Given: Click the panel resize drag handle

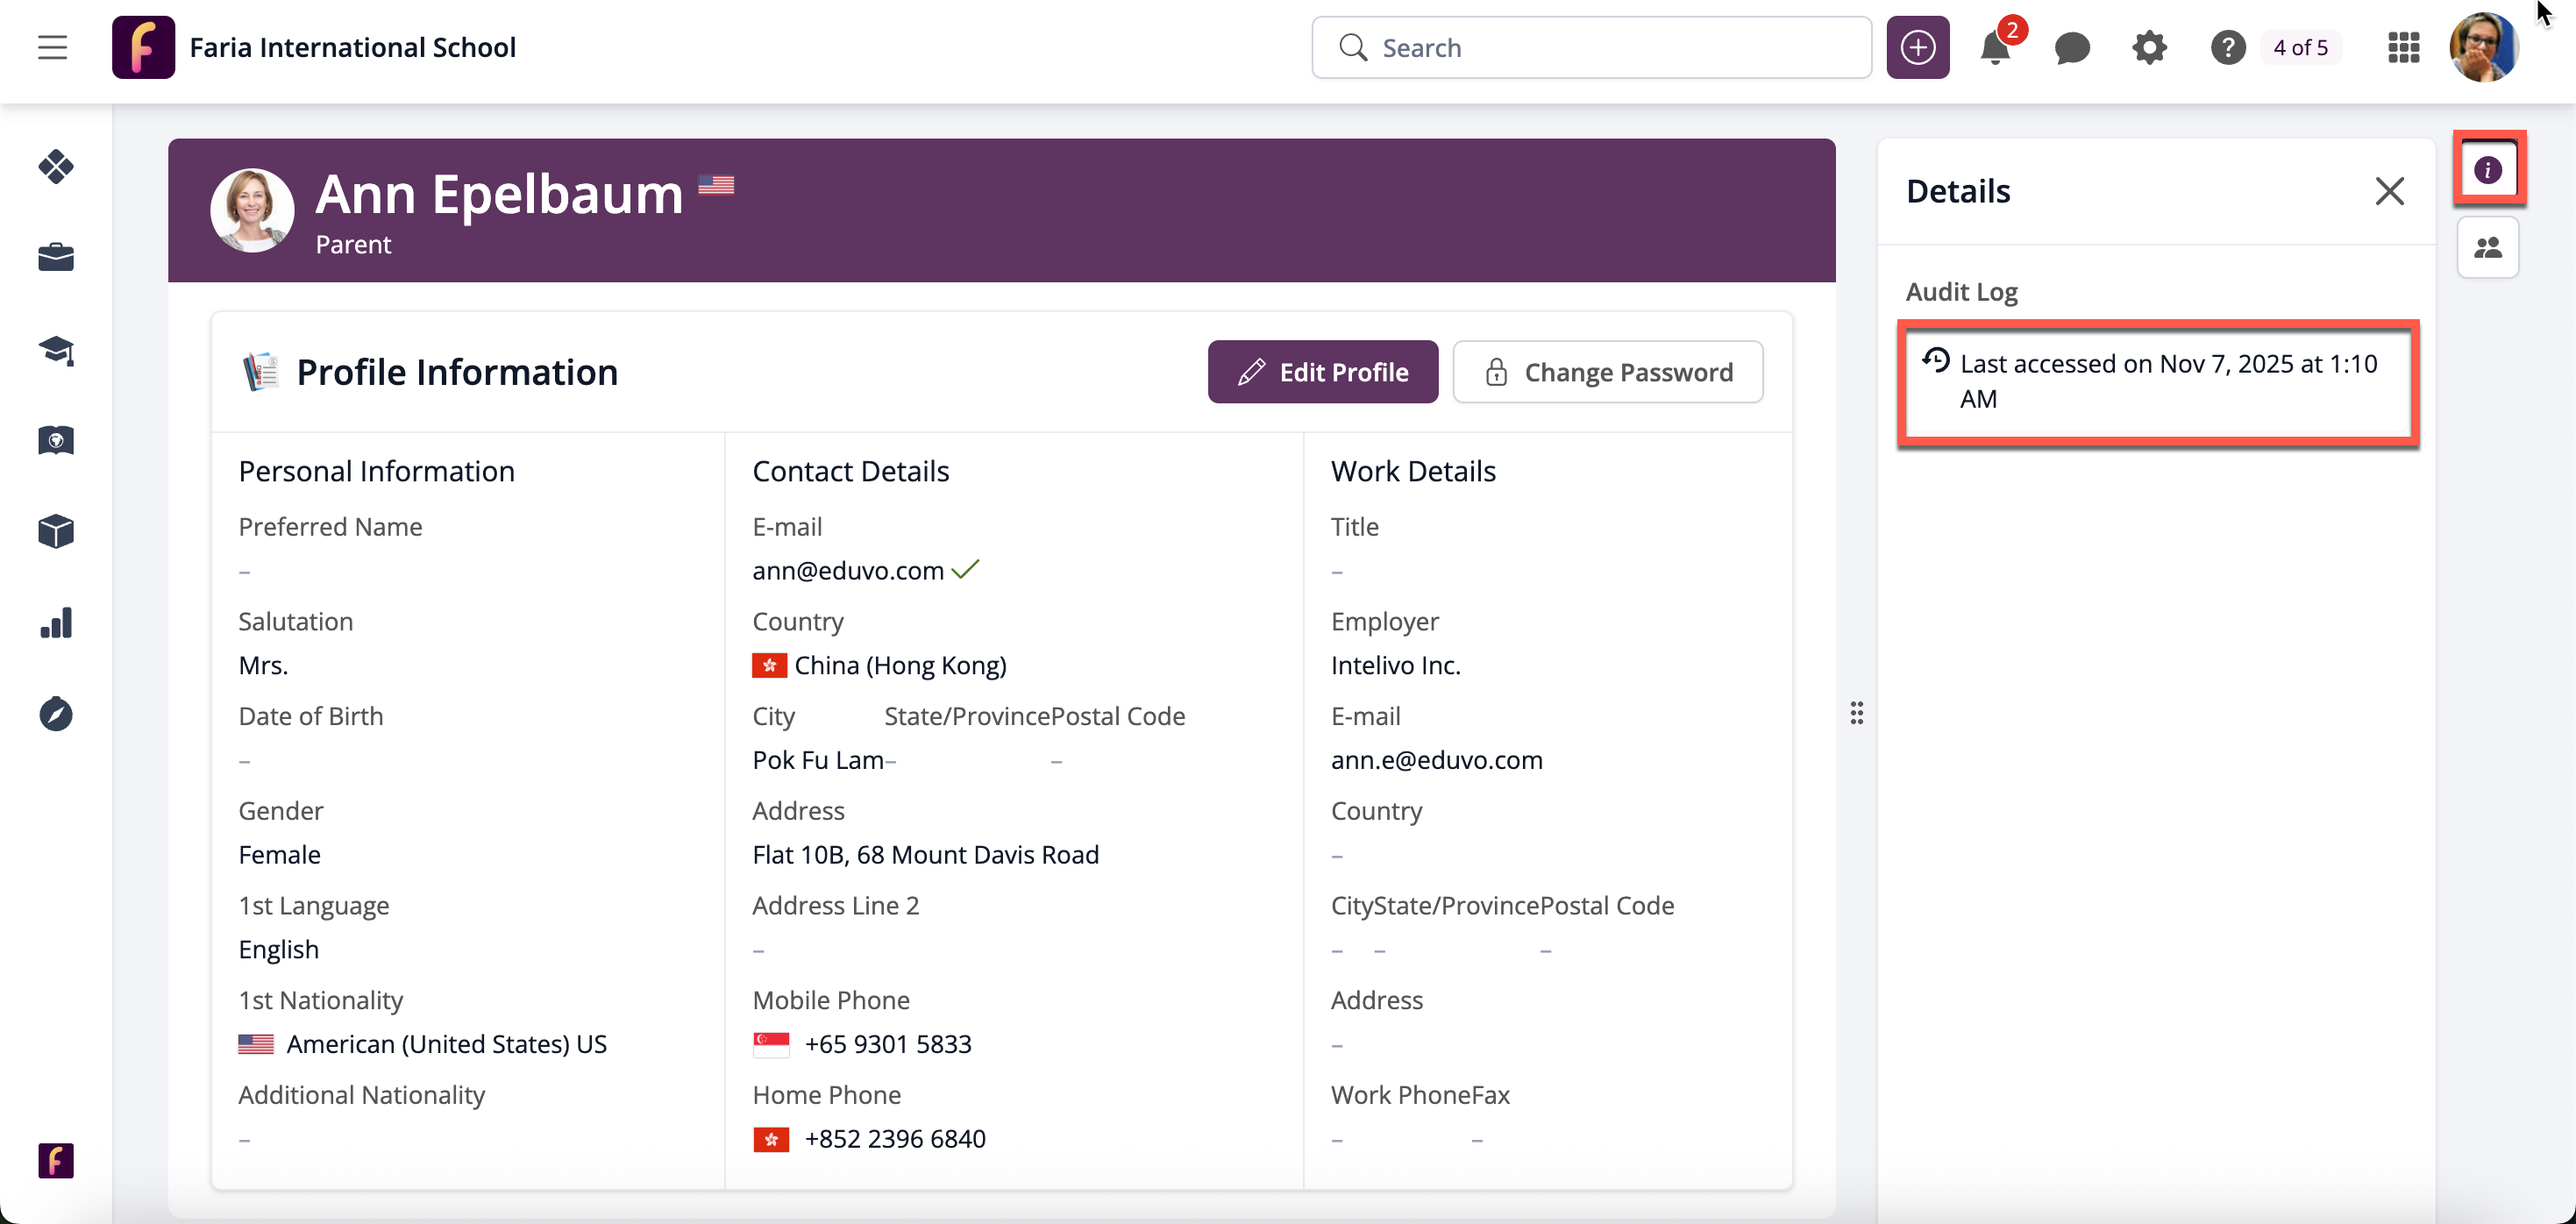Looking at the screenshot, I should [1856, 713].
